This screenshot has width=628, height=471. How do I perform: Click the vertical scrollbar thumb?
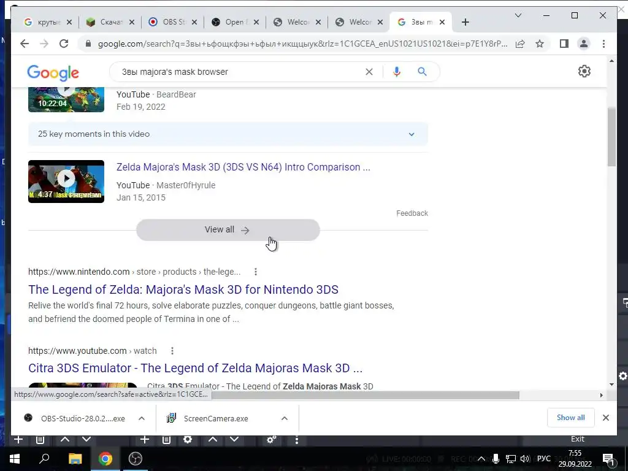[x=611, y=136]
